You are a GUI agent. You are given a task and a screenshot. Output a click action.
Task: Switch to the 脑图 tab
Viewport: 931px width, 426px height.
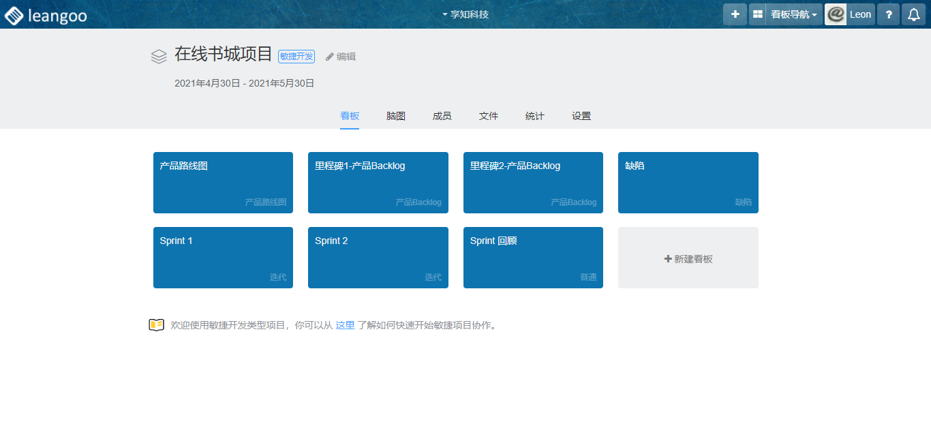point(396,116)
